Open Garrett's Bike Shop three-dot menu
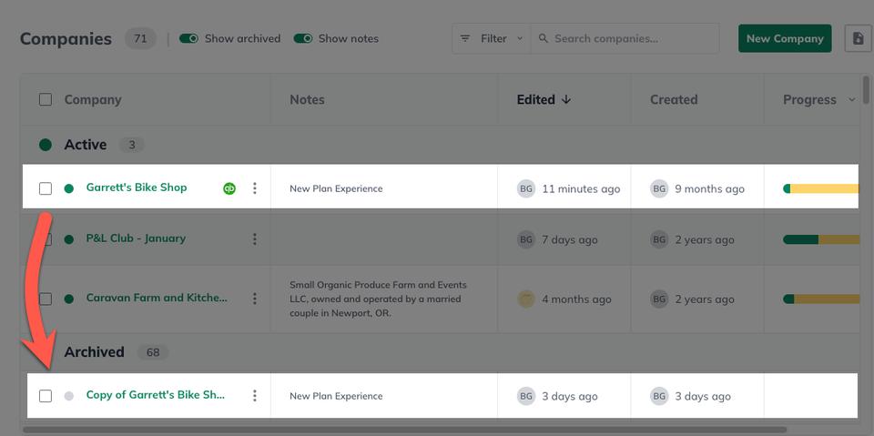Viewport: 874px width, 436px height. click(255, 188)
